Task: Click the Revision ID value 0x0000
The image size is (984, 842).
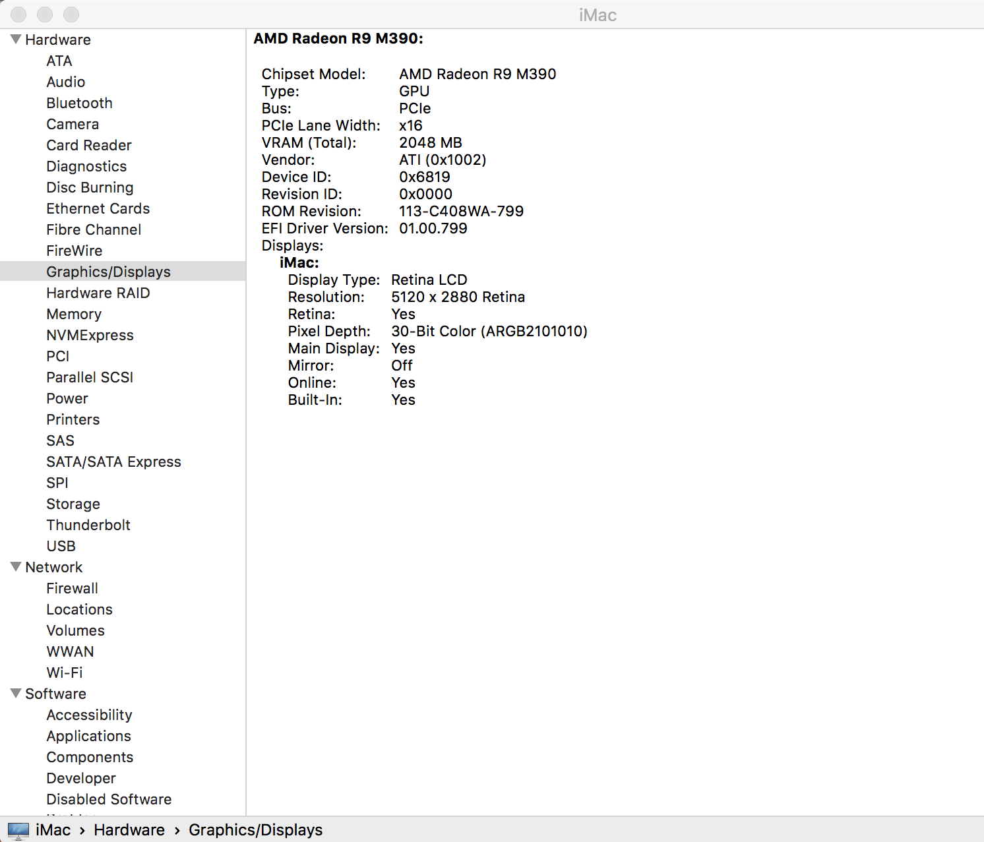Action: [x=426, y=194]
